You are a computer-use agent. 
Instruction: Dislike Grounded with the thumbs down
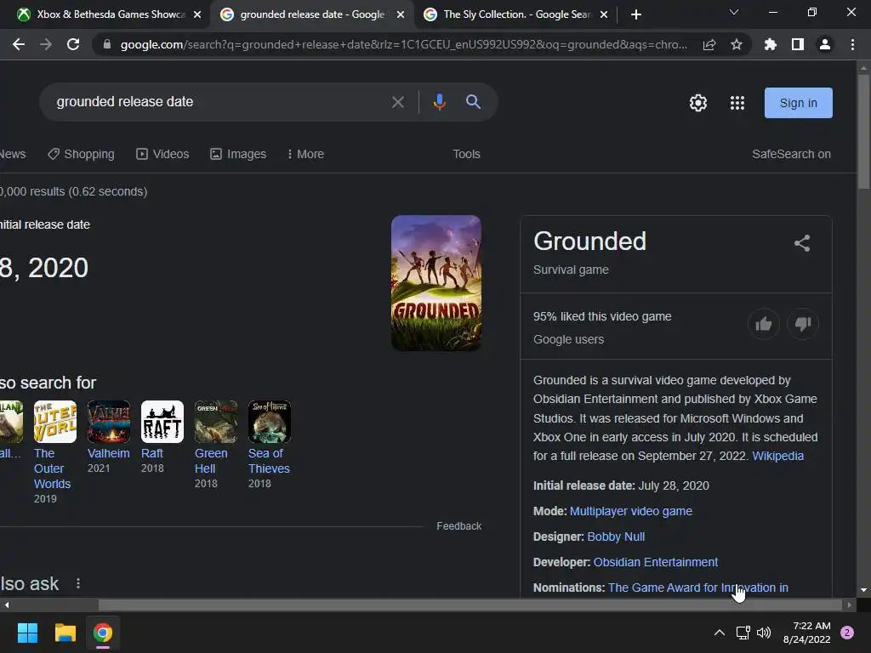coord(803,324)
